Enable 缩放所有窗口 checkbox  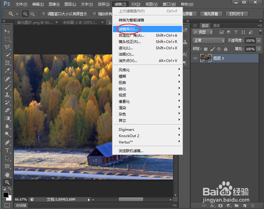[94, 14]
